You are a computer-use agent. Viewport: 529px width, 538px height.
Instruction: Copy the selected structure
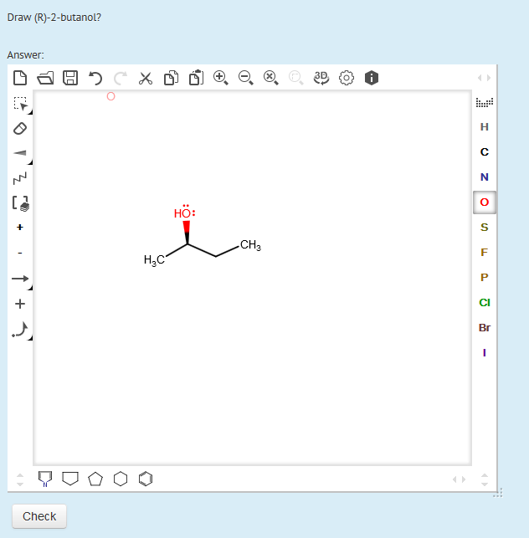(x=171, y=78)
